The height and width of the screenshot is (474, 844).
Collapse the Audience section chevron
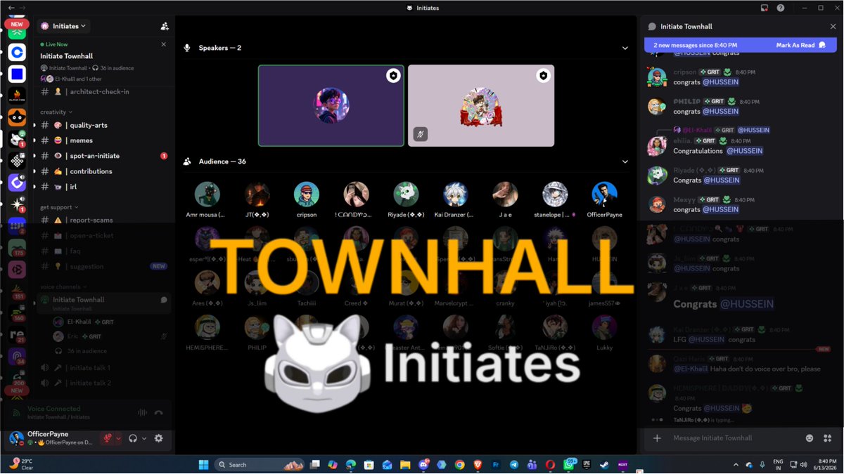point(625,162)
